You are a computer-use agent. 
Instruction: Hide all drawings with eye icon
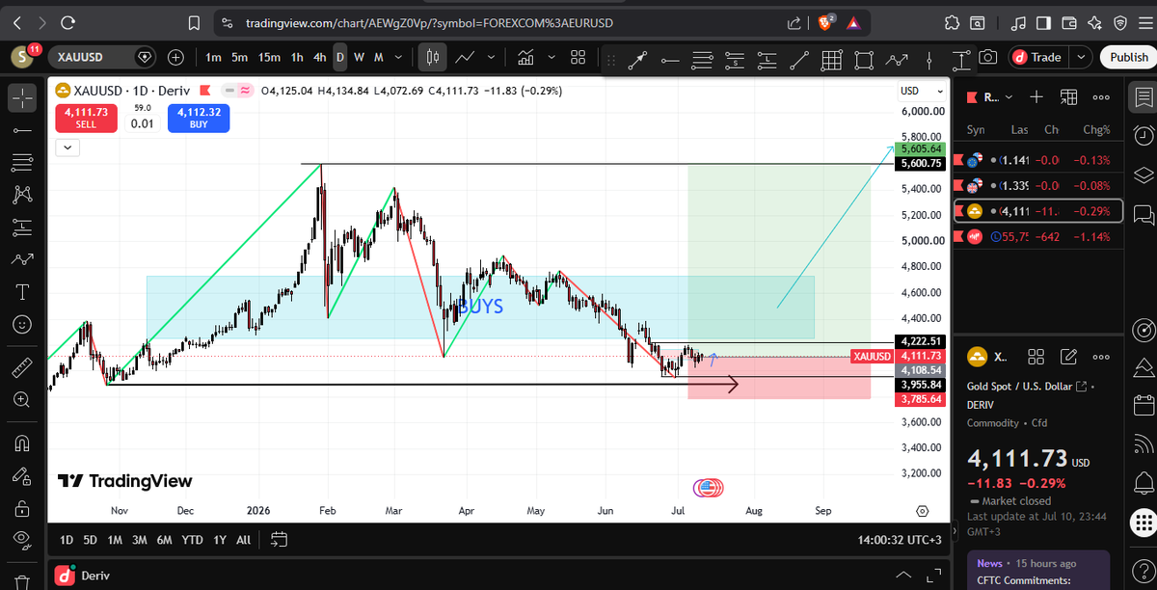click(x=22, y=540)
